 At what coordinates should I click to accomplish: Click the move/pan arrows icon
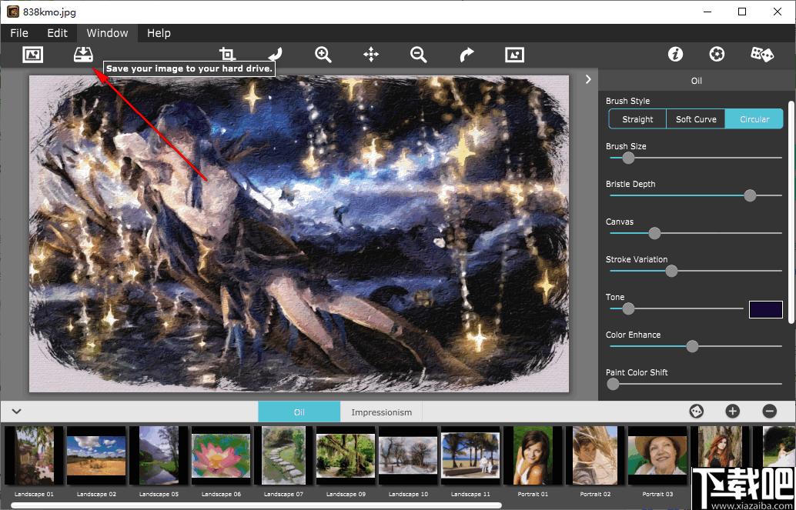(371, 55)
